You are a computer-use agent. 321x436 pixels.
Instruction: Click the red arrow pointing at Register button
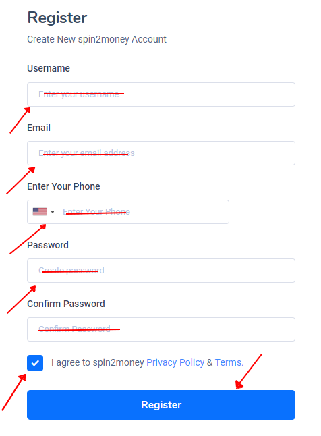(x=248, y=371)
